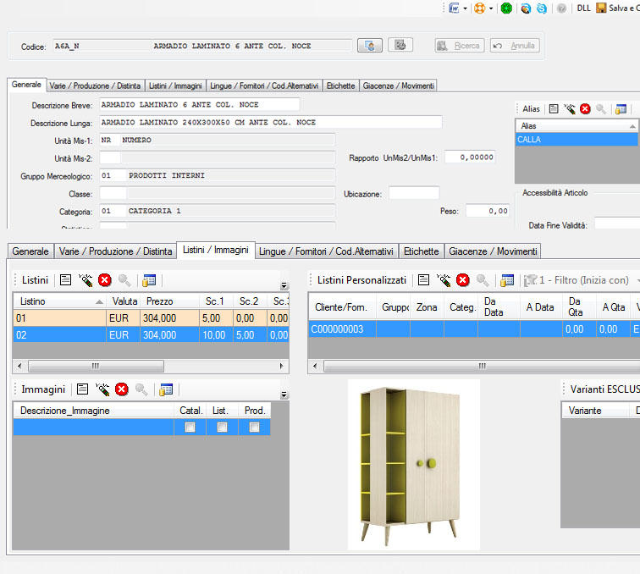The width and height of the screenshot is (640, 574).
Task: Click Listini scrollbar left arrow
Action: coord(19,366)
